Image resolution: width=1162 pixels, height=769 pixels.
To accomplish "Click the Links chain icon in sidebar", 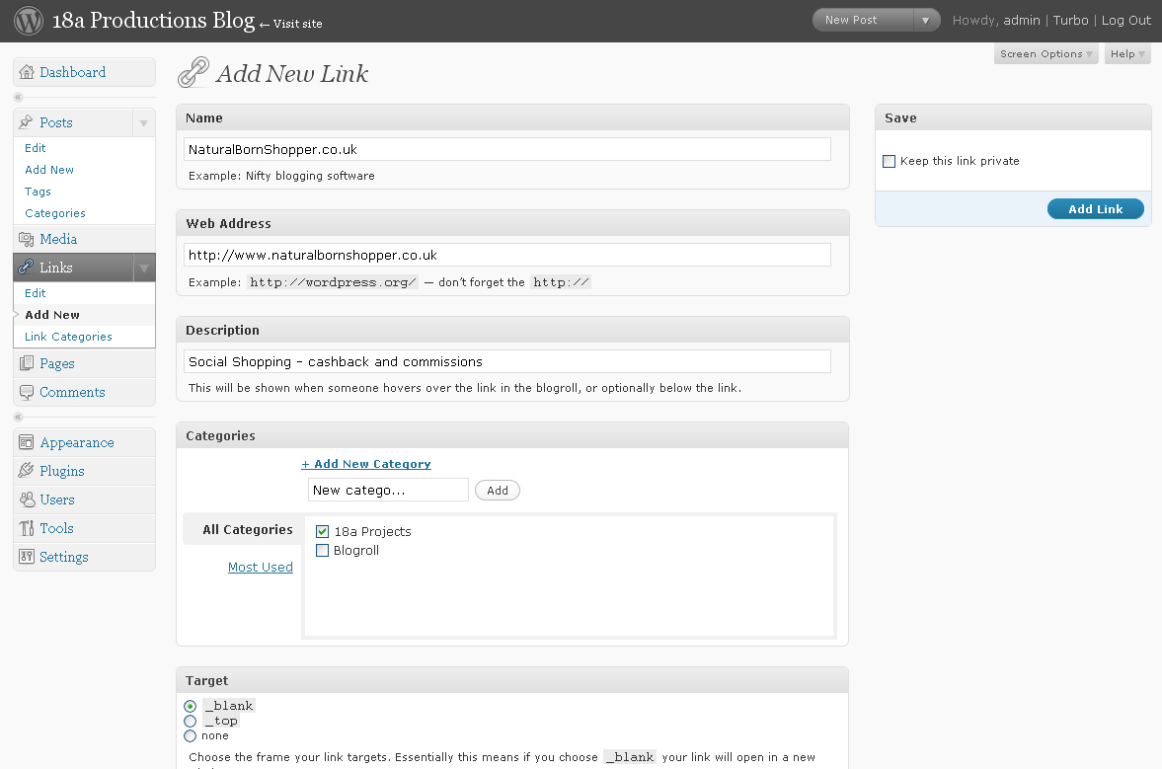I will [x=27, y=268].
